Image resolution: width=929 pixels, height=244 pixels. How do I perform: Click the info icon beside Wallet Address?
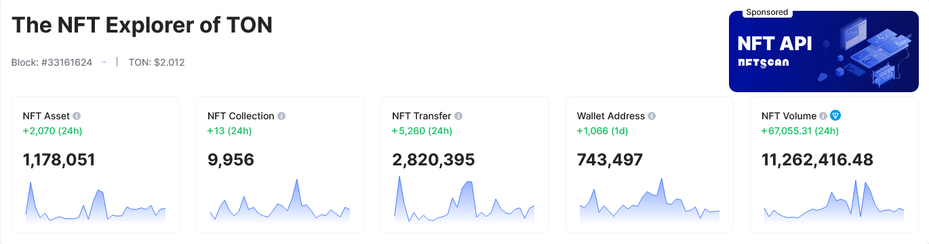pos(652,116)
